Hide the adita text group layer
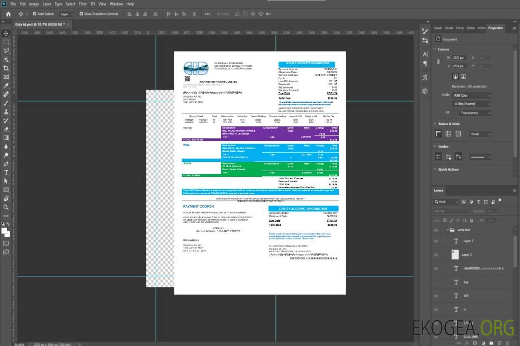Screen dimensions: 520x346 [x=436, y=230]
